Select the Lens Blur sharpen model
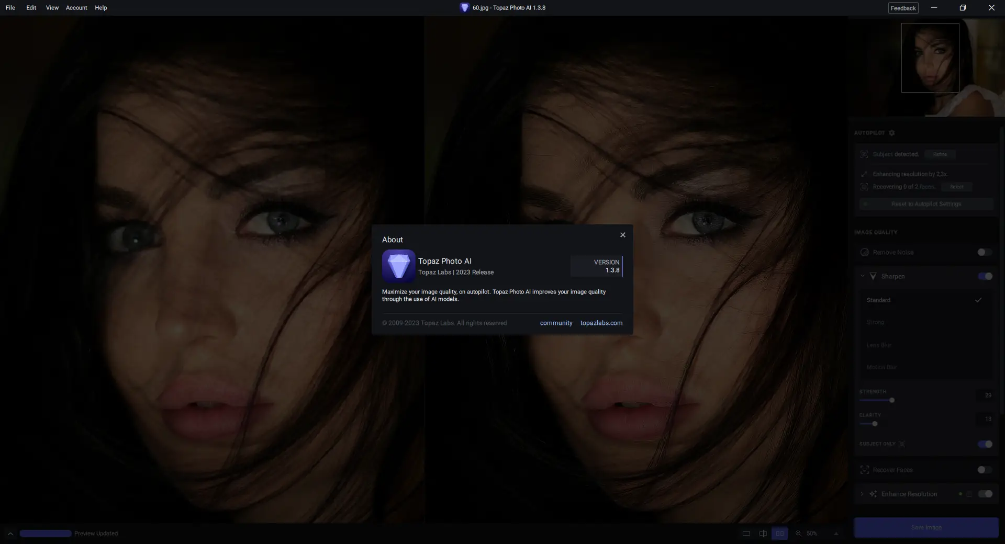 pyautogui.click(x=926, y=345)
